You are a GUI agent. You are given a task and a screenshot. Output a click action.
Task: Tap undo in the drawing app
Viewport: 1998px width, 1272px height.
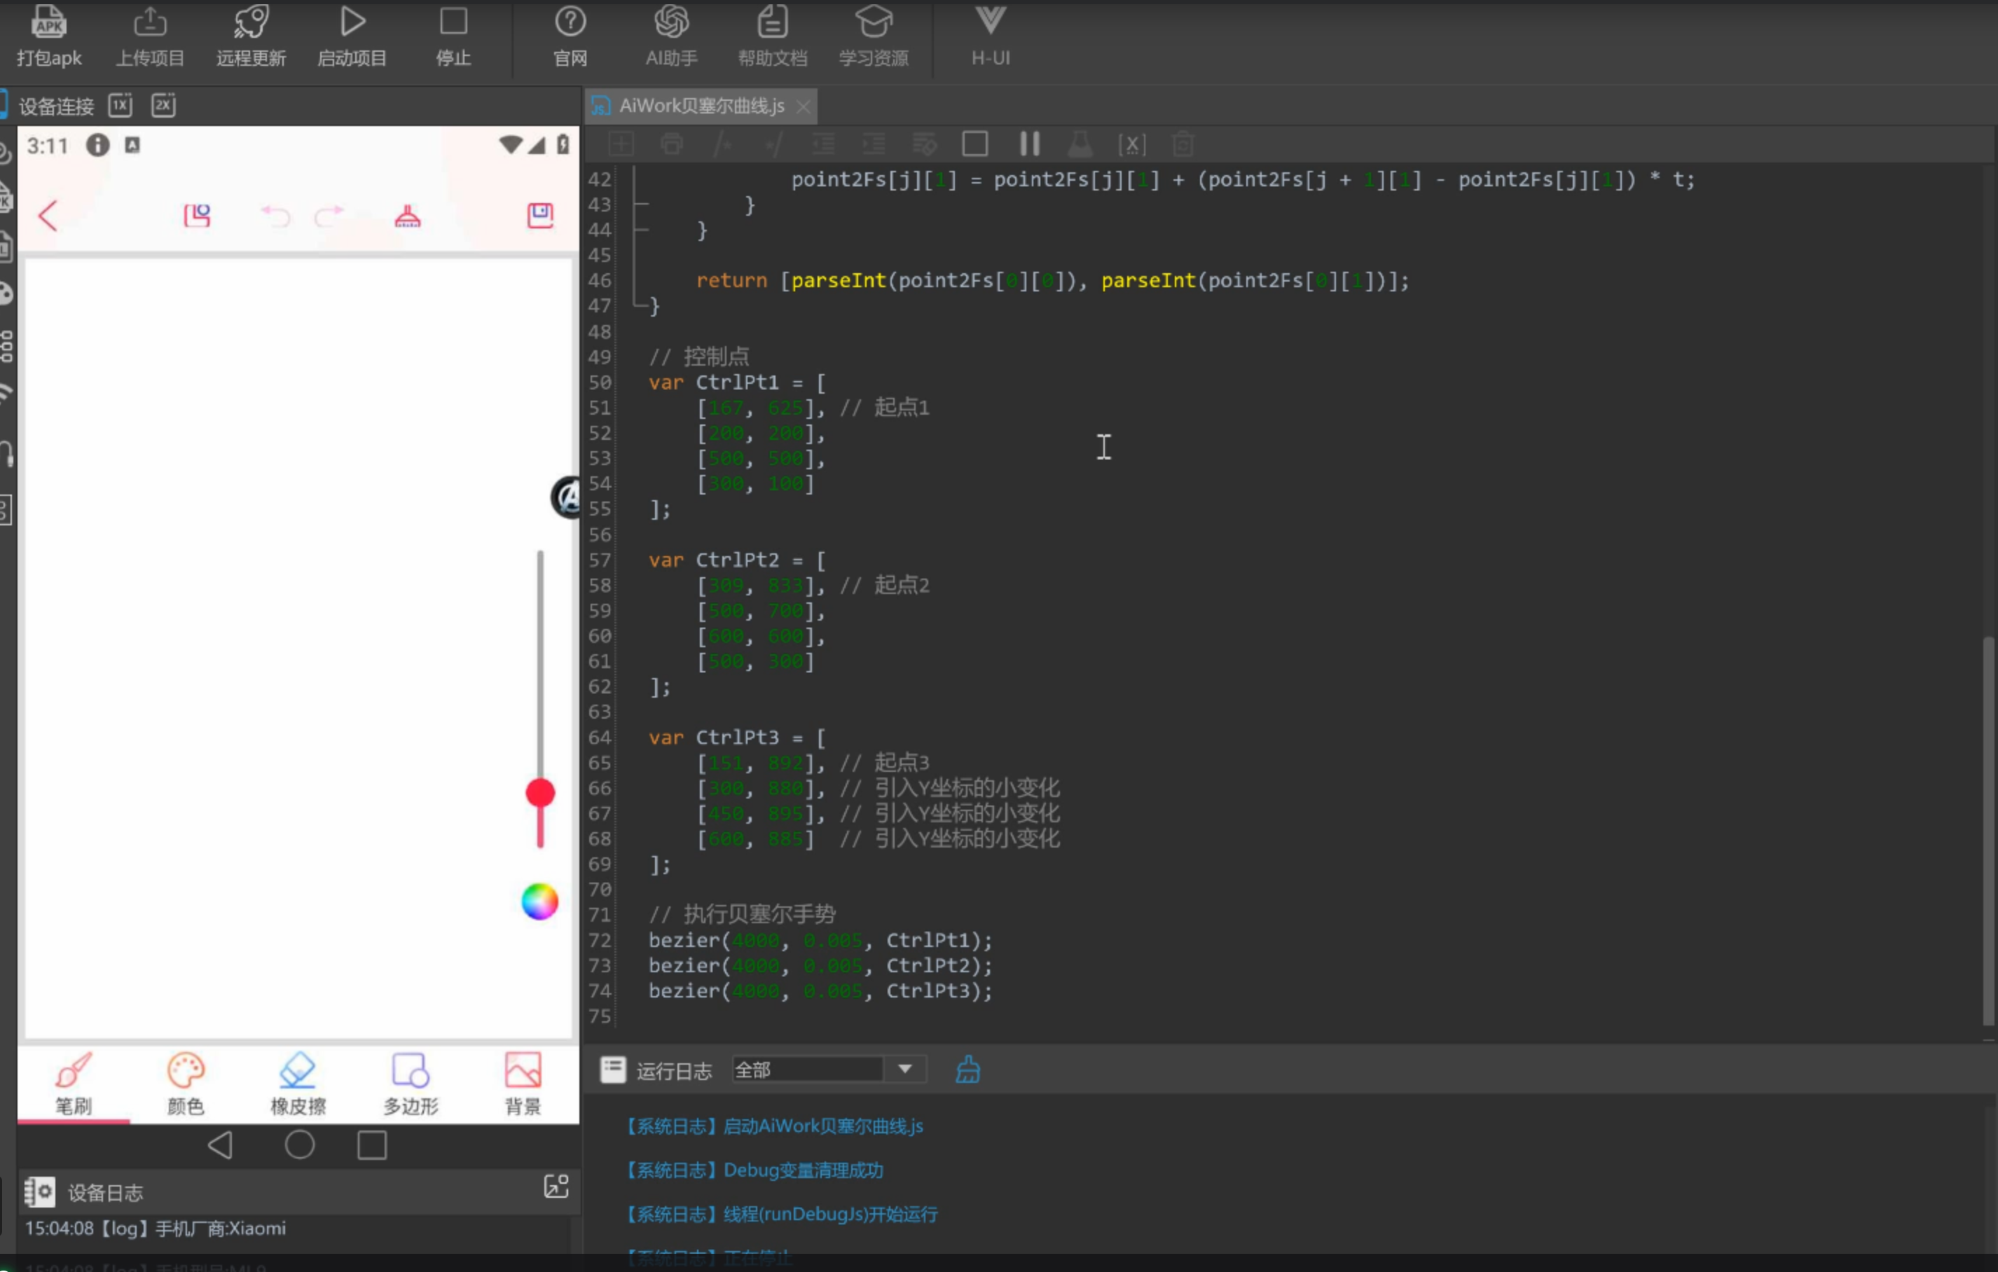[x=275, y=216]
